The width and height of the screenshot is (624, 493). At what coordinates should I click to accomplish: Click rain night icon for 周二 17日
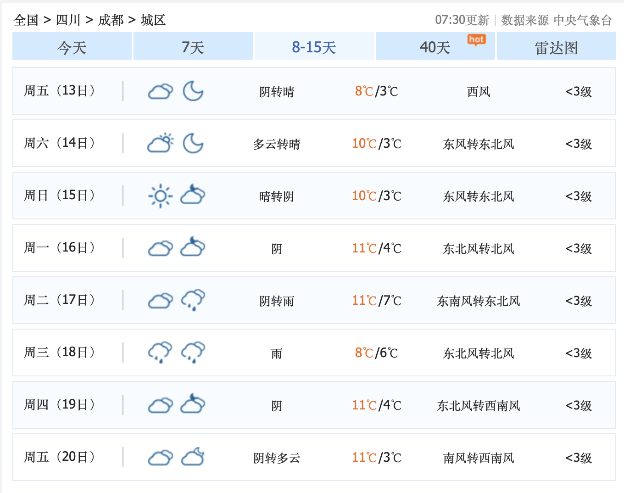pos(193,301)
